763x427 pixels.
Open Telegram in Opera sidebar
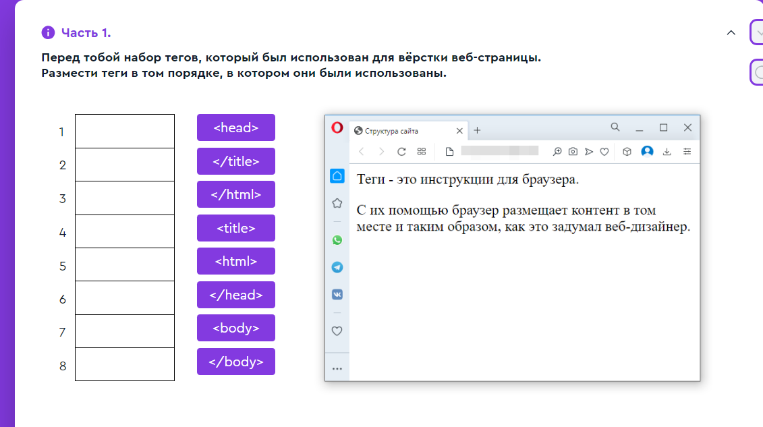coord(337,267)
